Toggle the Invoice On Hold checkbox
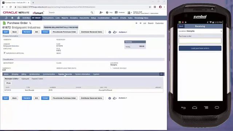233x131 pixels. [x=112, y=68]
